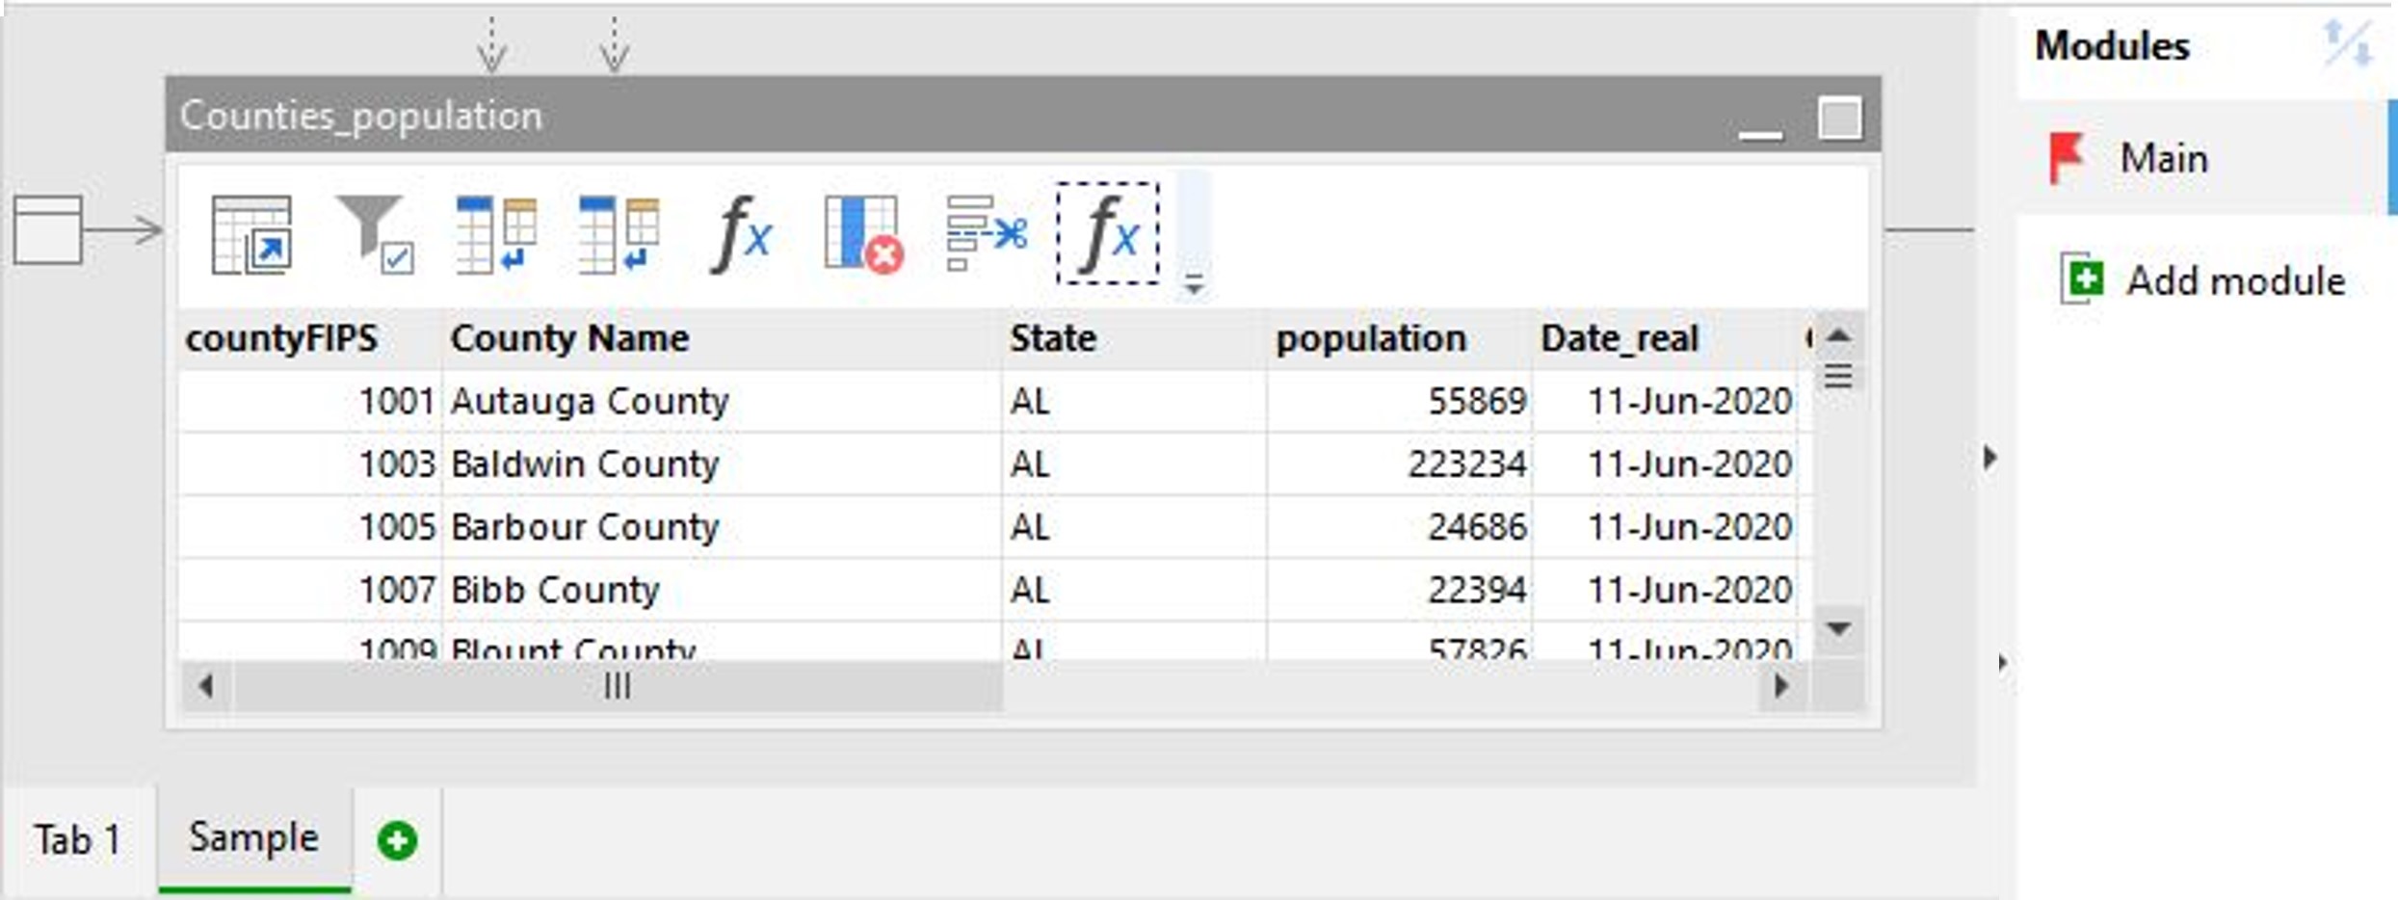Select the second merge columns action icon
The image size is (2398, 900).
click(x=619, y=235)
